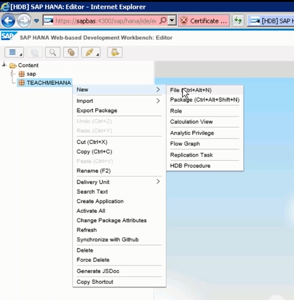The width and height of the screenshot is (294, 300).
Task: Select Package (Ctrl+Alt+Shift+N) submenu entry
Action: (205, 100)
